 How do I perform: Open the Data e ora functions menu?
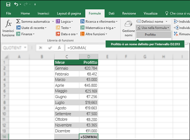click(67, 34)
